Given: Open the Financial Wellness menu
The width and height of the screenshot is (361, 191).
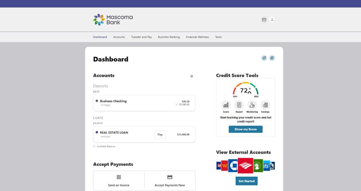Looking at the screenshot, I should click(x=197, y=37).
